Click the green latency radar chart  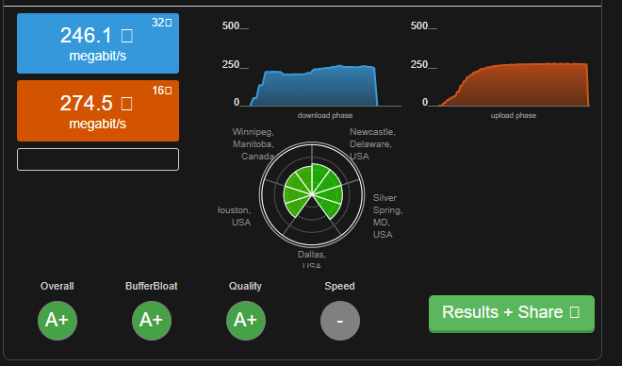click(312, 194)
